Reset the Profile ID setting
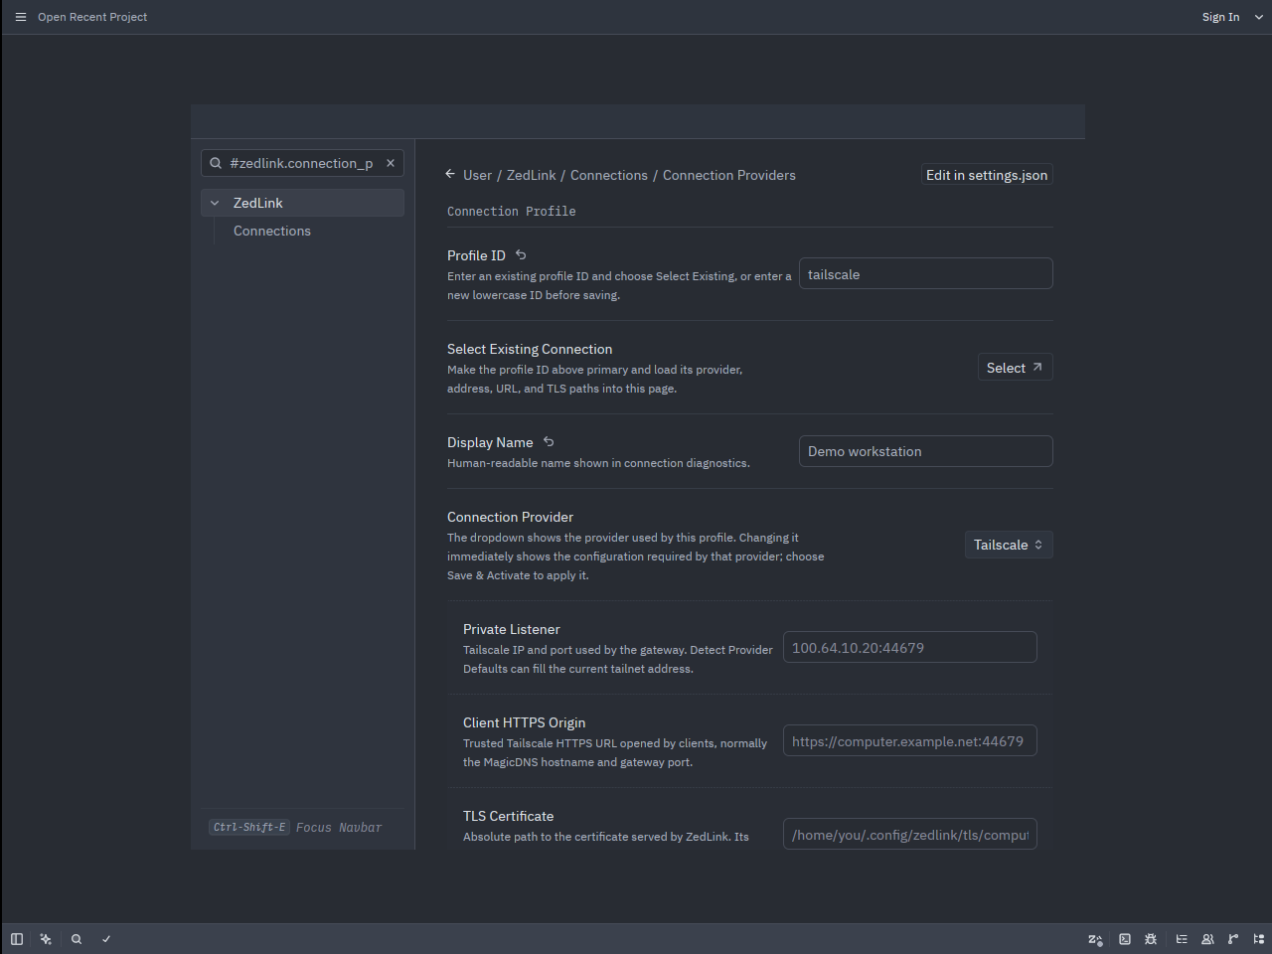 click(x=521, y=254)
